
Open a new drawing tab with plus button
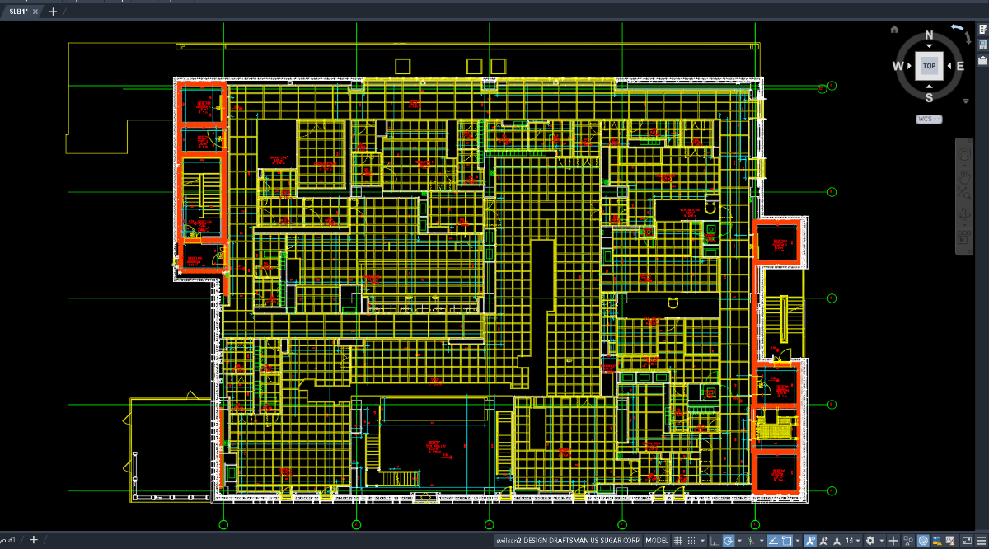53,12
